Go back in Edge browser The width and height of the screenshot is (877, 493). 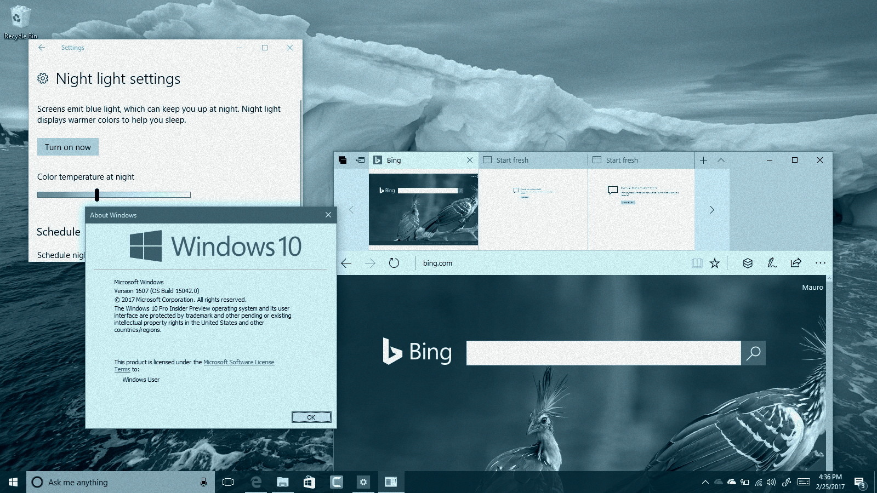tap(346, 263)
